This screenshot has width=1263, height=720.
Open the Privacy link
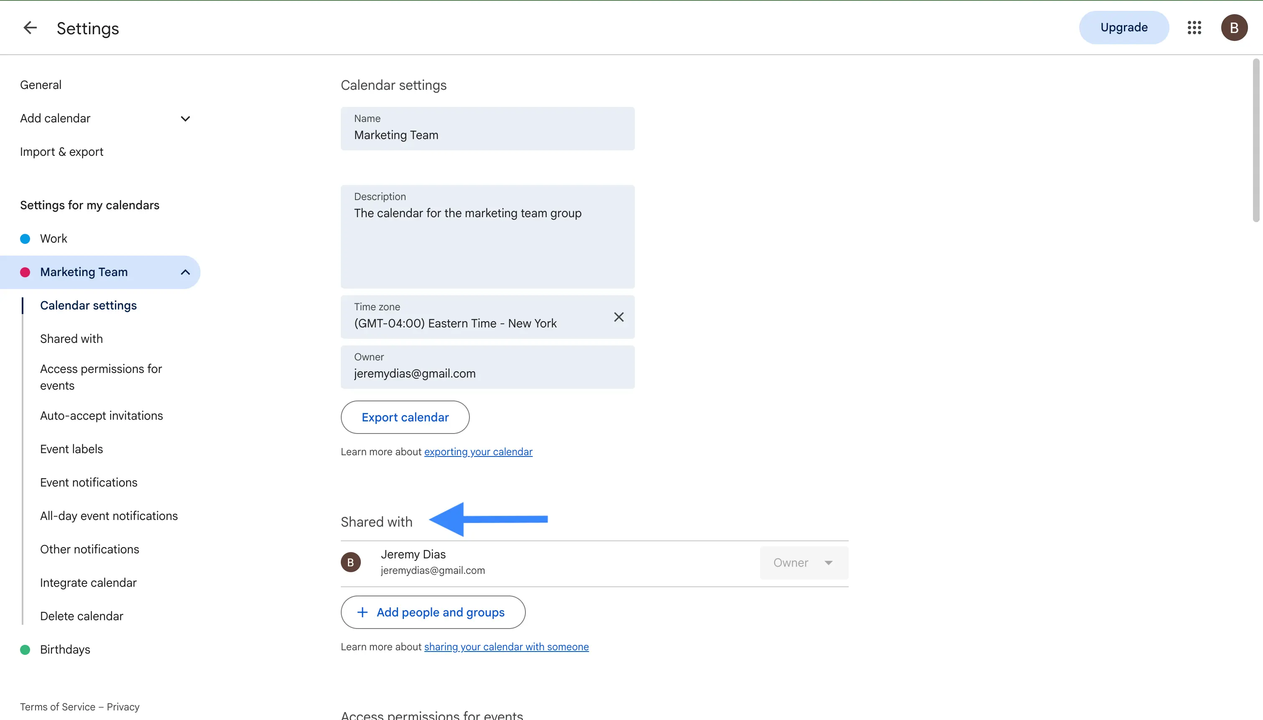point(123,707)
